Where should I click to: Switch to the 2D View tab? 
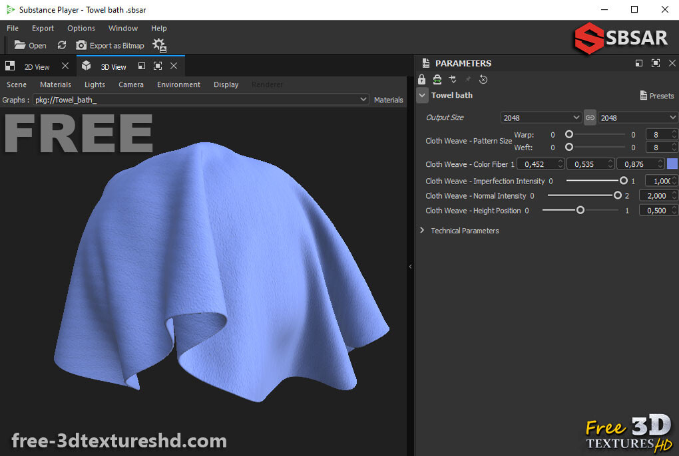pyautogui.click(x=37, y=66)
